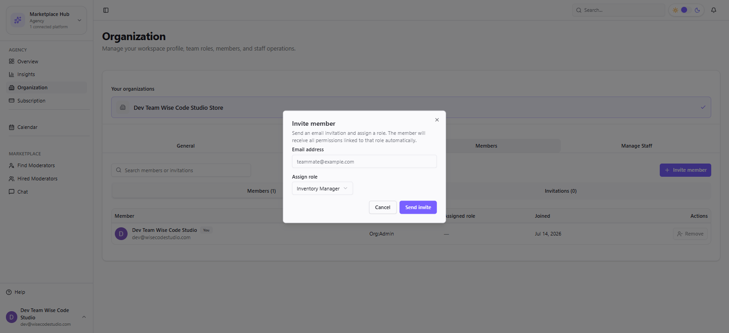Image resolution: width=729 pixels, height=333 pixels.
Task: Focus the top Search field
Action: click(x=618, y=10)
